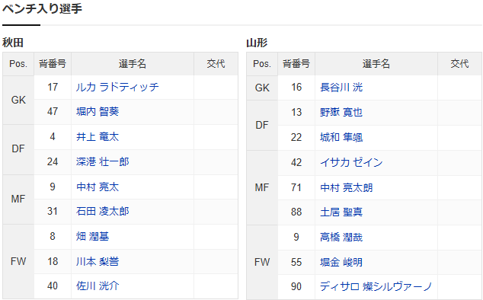Click 選手名 column header in 山形 table
This screenshot has height=300, width=483.
(376, 64)
